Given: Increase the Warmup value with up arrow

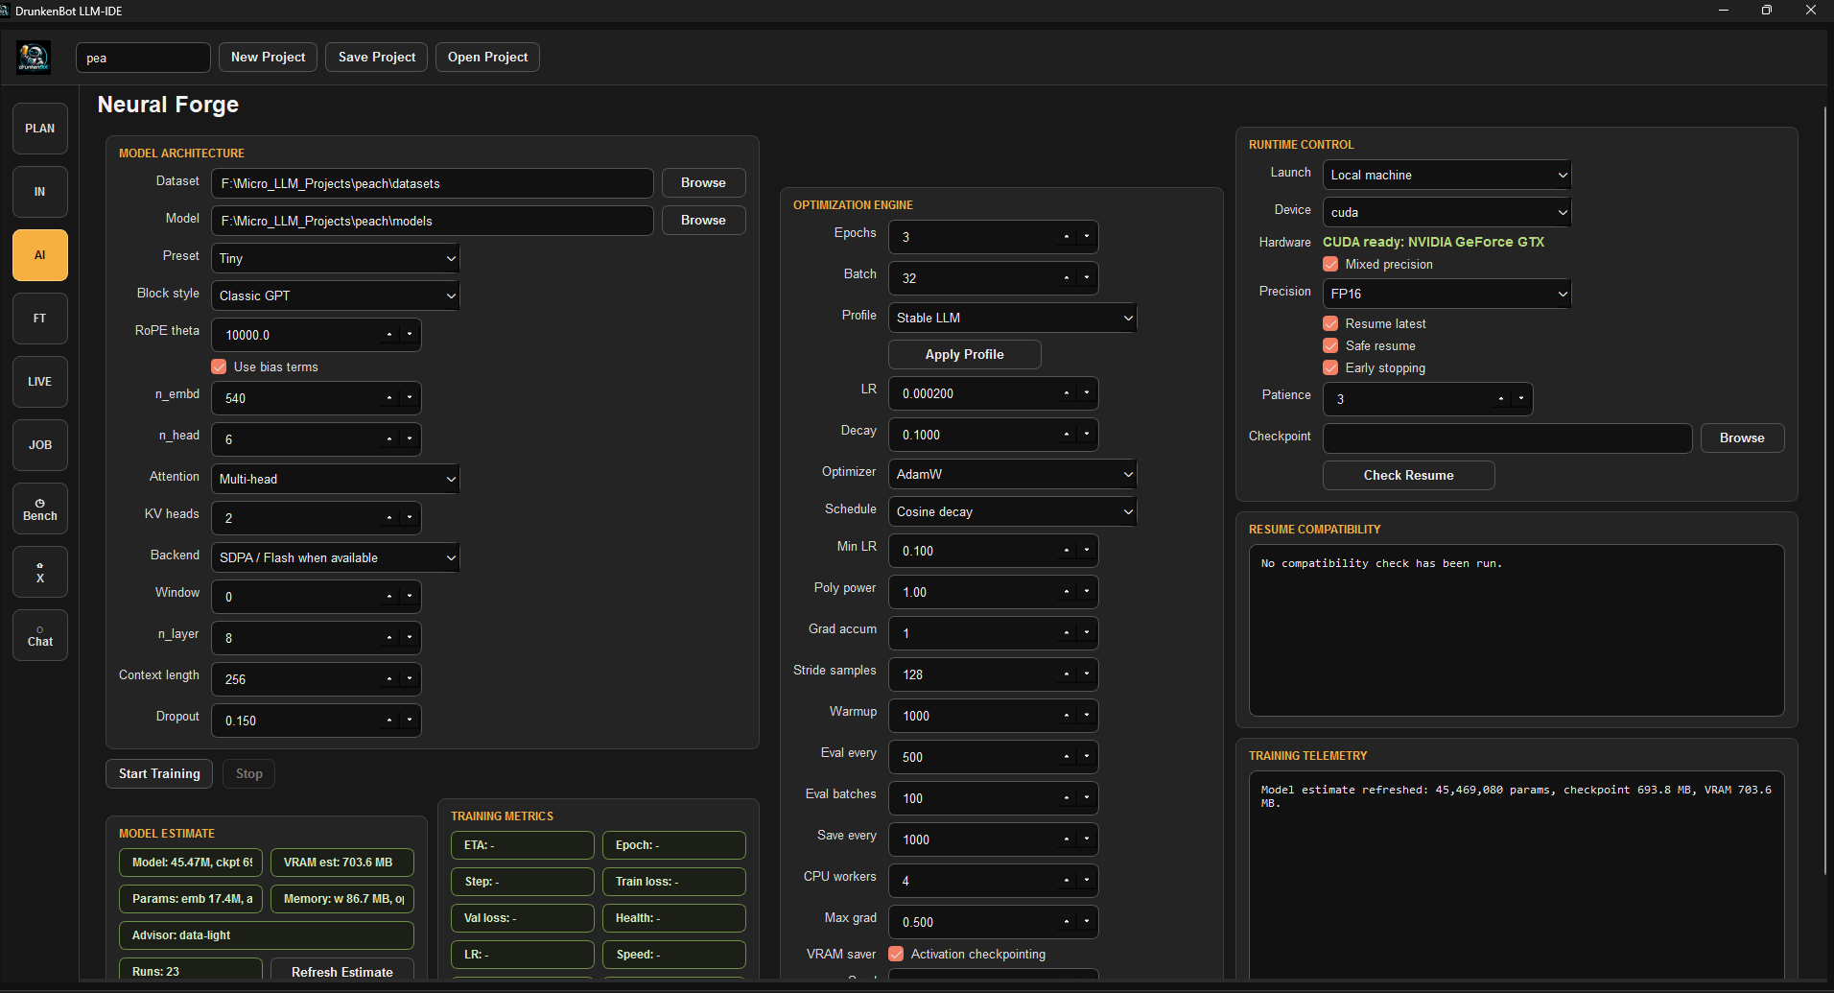Looking at the screenshot, I should tap(1067, 716).
